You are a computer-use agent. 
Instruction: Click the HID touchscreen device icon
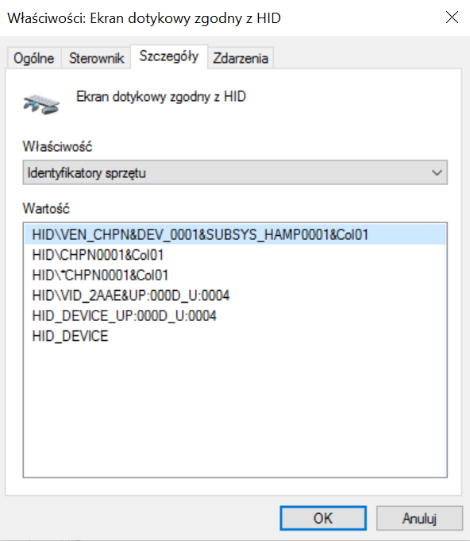(x=41, y=104)
